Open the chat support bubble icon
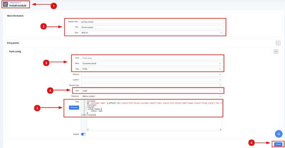 (x=278, y=134)
